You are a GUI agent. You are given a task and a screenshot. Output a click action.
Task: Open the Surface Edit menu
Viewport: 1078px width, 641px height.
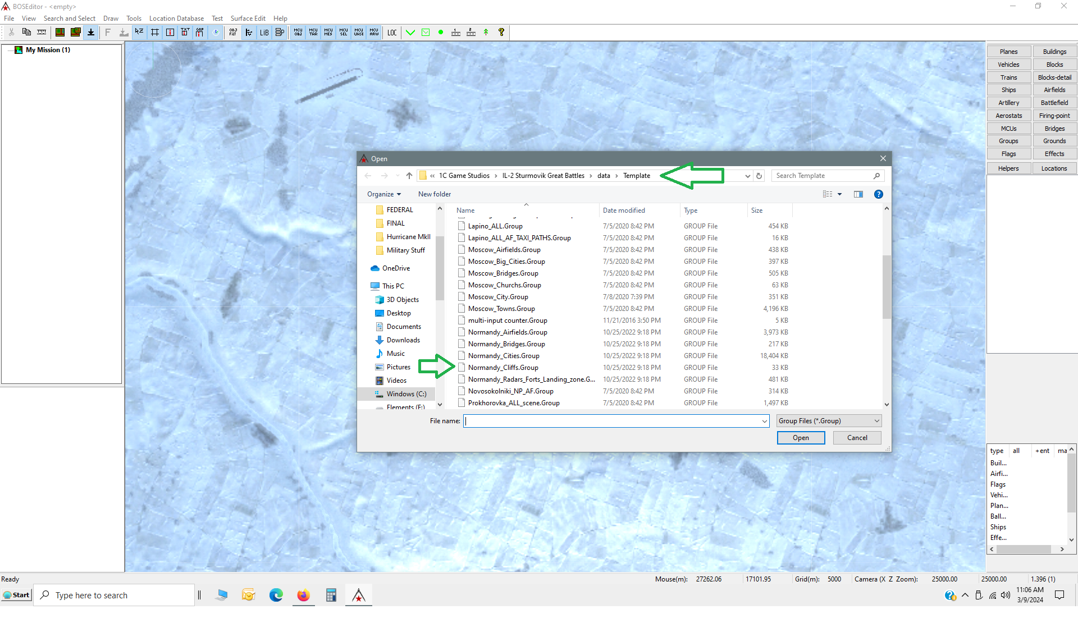pyautogui.click(x=248, y=19)
